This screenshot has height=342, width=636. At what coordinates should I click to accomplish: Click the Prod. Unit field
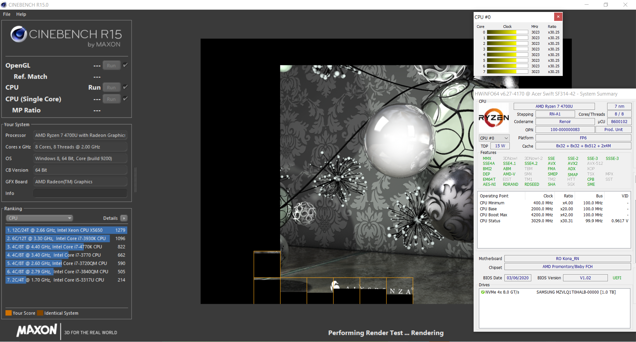pyautogui.click(x=613, y=130)
